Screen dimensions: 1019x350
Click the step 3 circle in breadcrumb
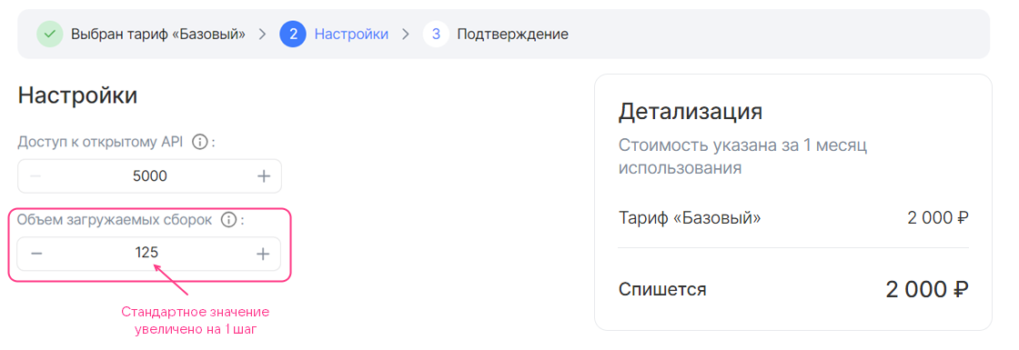(436, 34)
